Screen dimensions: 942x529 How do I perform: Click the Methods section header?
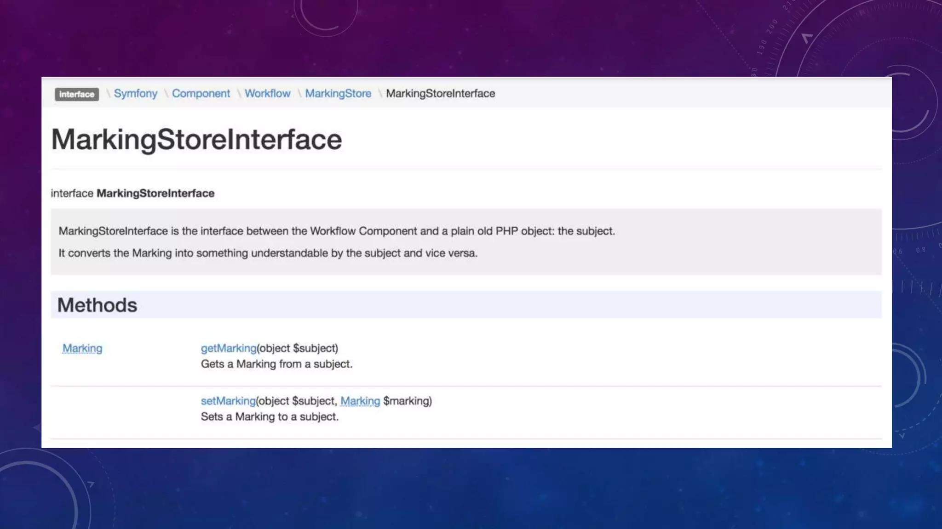coord(97,305)
